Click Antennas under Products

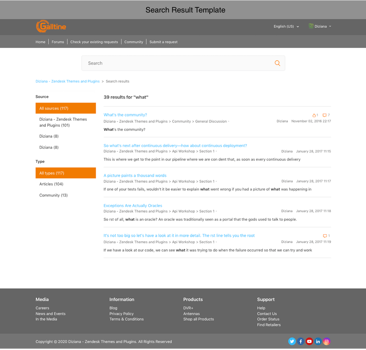tap(191, 314)
